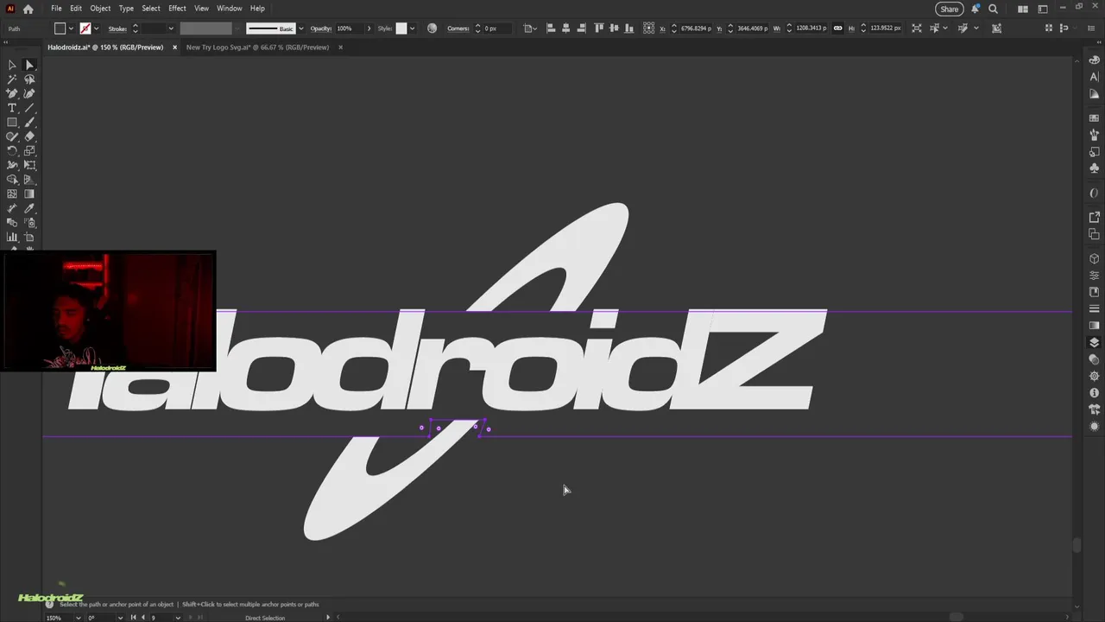Click the Stroke none swatch

(85, 29)
